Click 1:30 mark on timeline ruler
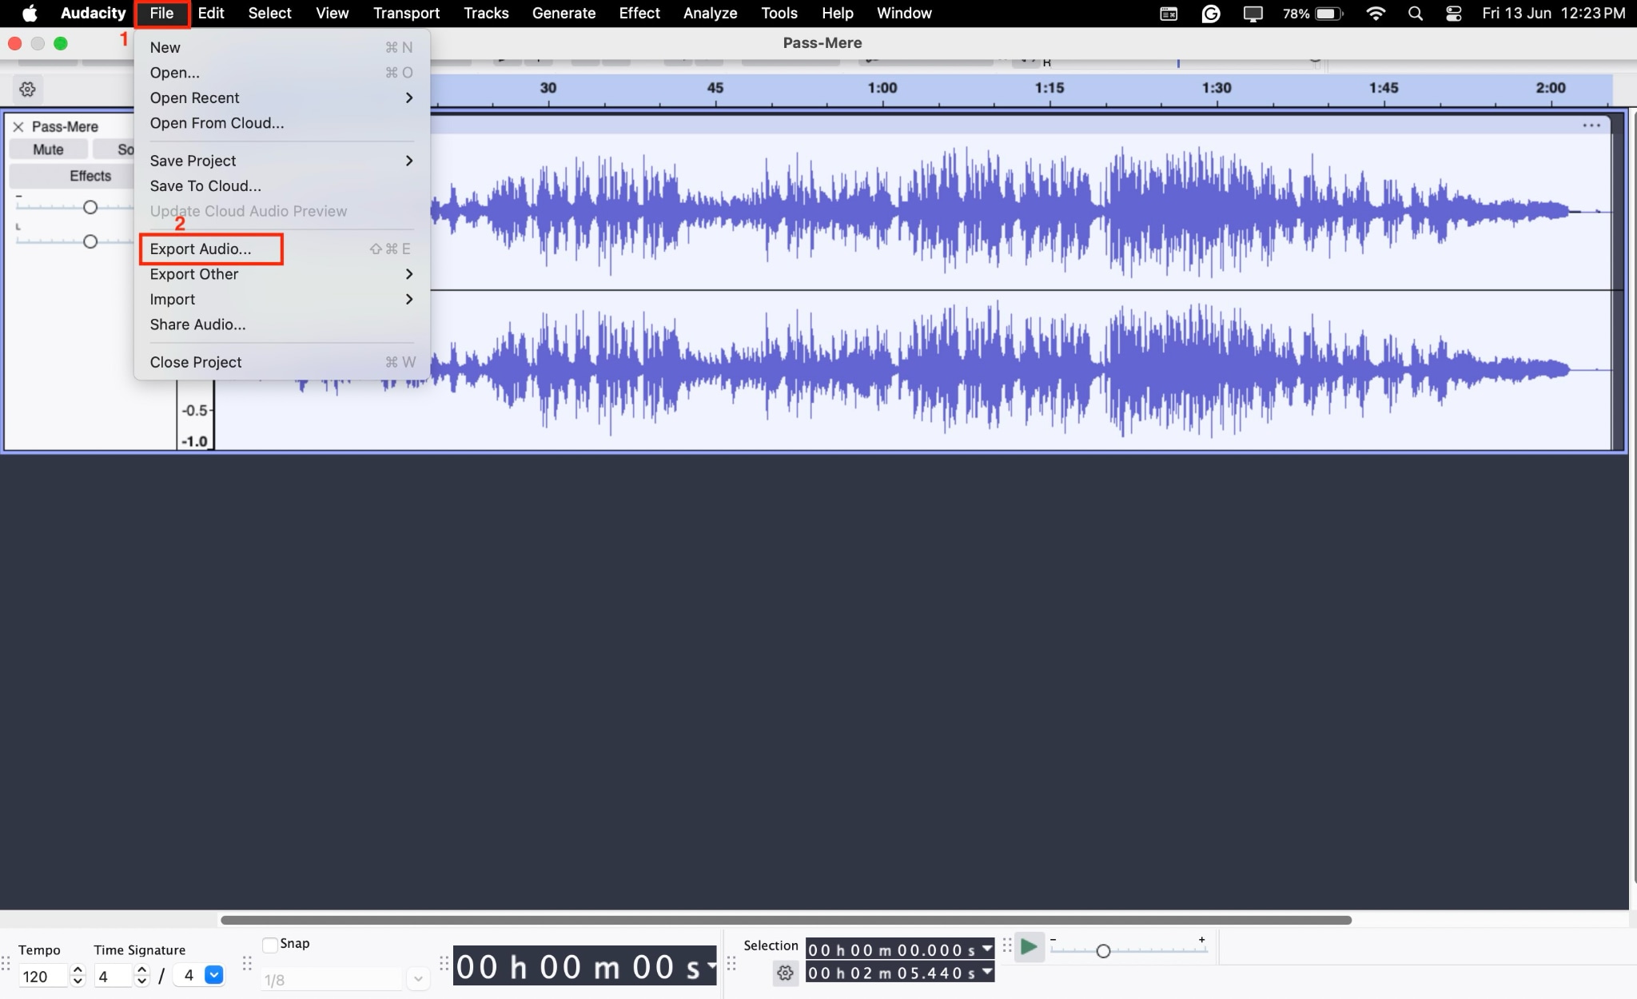1637x999 pixels. click(1217, 88)
